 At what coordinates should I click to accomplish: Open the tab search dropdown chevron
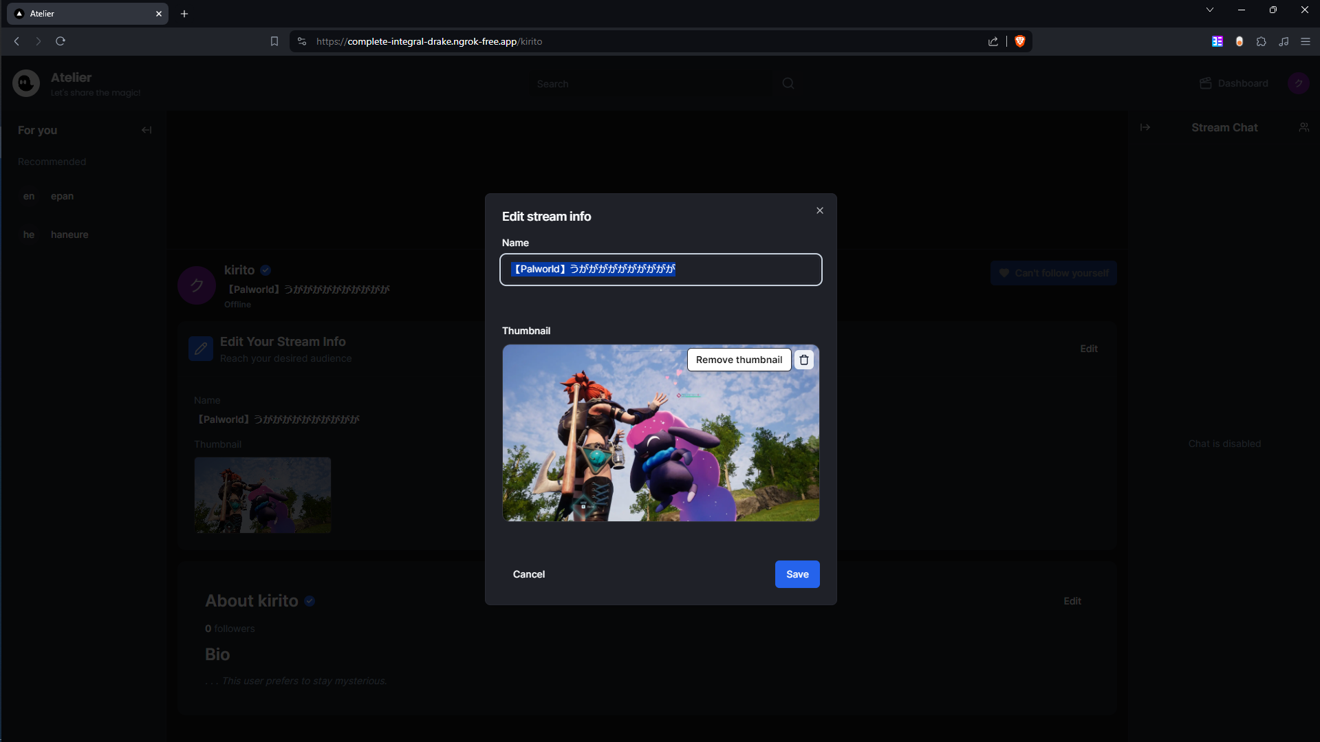1210,10
